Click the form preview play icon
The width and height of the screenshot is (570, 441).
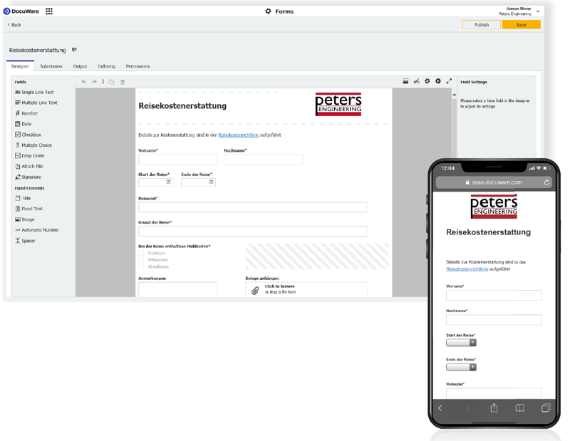tap(436, 81)
